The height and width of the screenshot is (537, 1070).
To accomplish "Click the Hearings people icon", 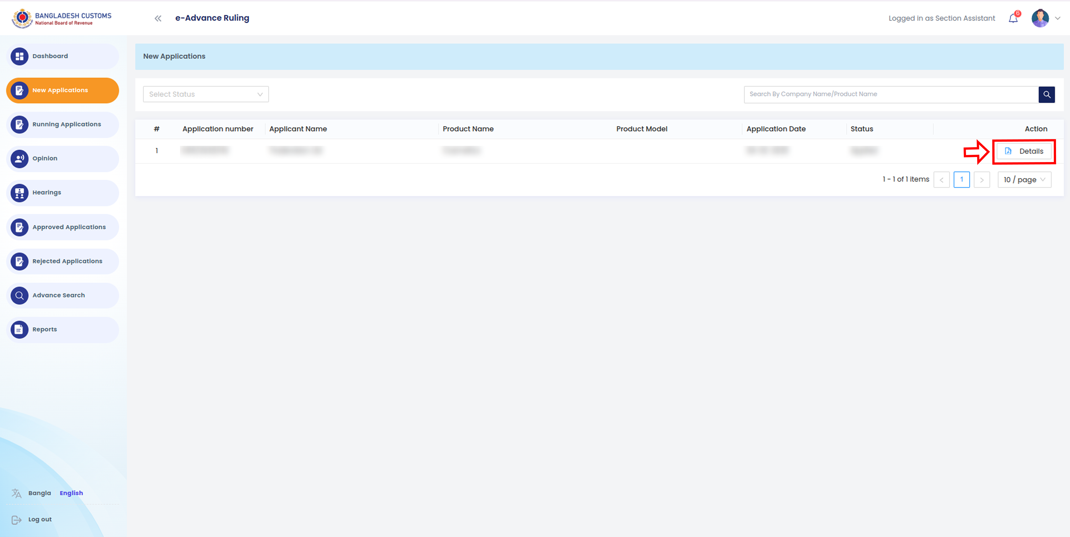I will coord(19,193).
